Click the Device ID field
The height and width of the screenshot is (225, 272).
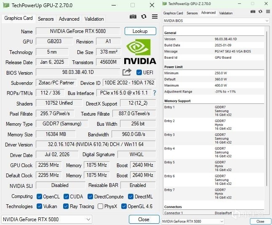click(129, 83)
